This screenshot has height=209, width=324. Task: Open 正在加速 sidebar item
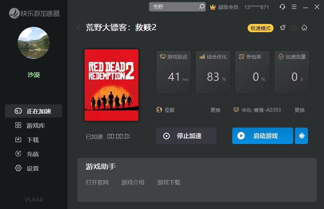33,111
